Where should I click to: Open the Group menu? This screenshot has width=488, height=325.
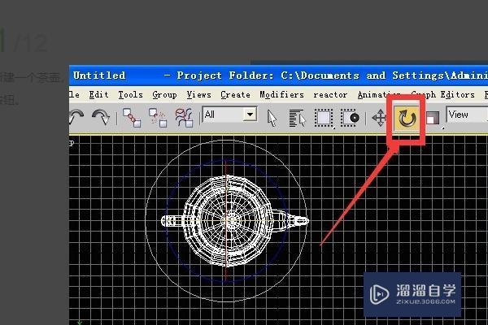pyautogui.click(x=164, y=95)
